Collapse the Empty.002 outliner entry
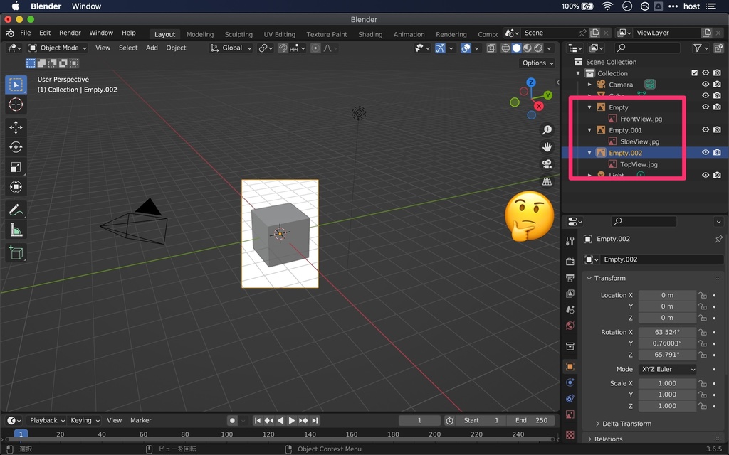The width and height of the screenshot is (729, 455). [588, 152]
